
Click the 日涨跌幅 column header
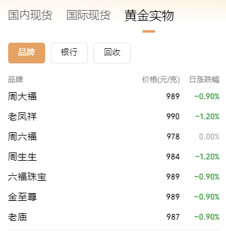[204, 80]
